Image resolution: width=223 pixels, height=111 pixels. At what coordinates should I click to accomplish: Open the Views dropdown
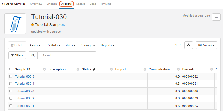coord(206,45)
